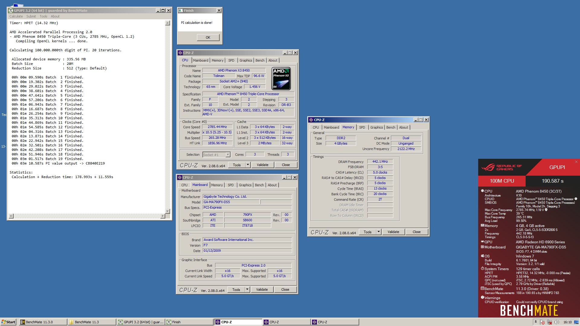Switch to Graphics tab in CPU-Z Mainboard window

(x=245, y=185)
